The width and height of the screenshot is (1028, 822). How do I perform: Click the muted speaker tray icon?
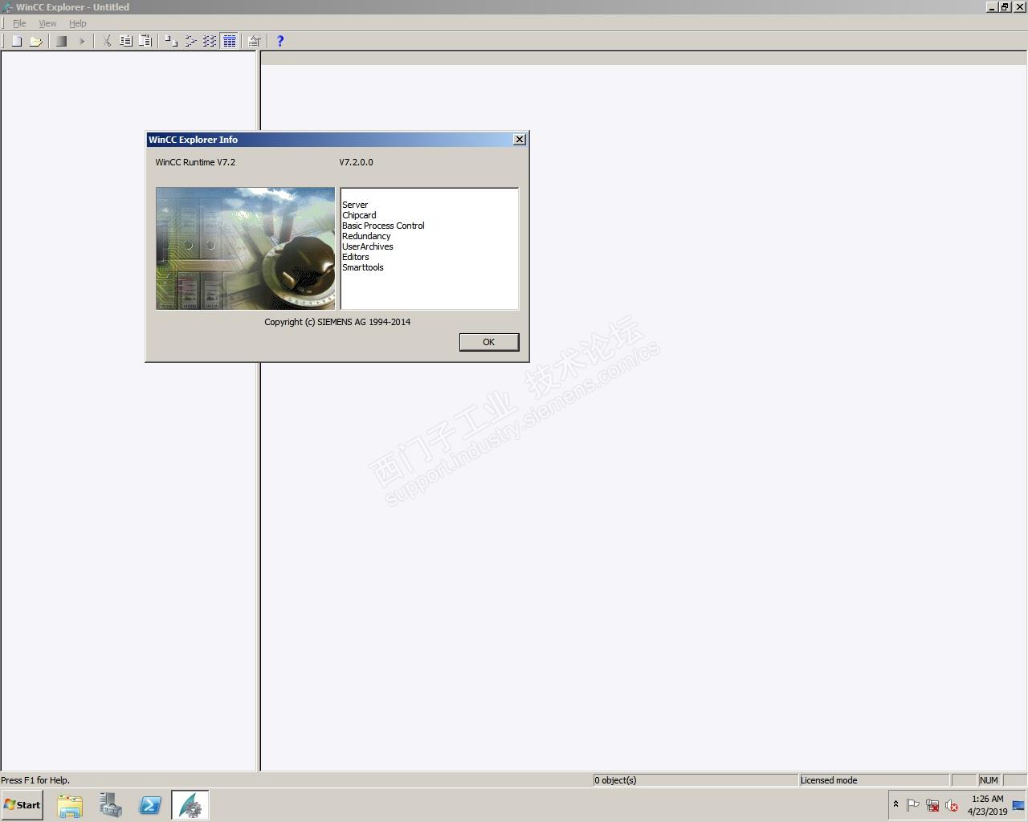click(x=952, y=805)
